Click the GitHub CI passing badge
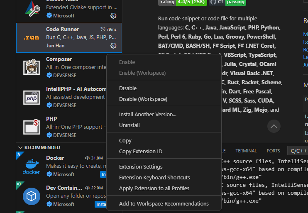308x213 pixels. point(227,2)
